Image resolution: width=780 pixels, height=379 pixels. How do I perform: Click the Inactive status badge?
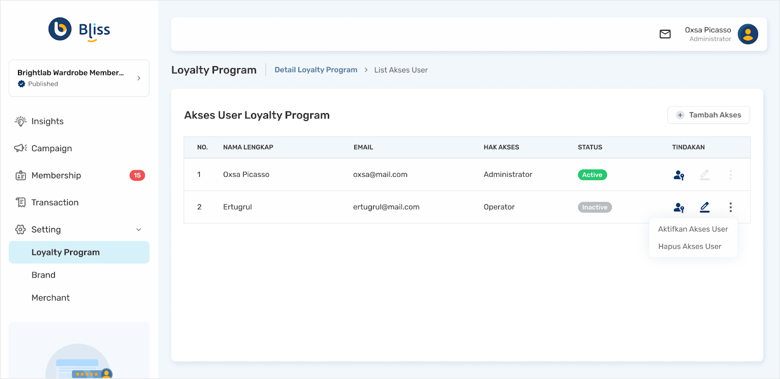tap(595, 207)
